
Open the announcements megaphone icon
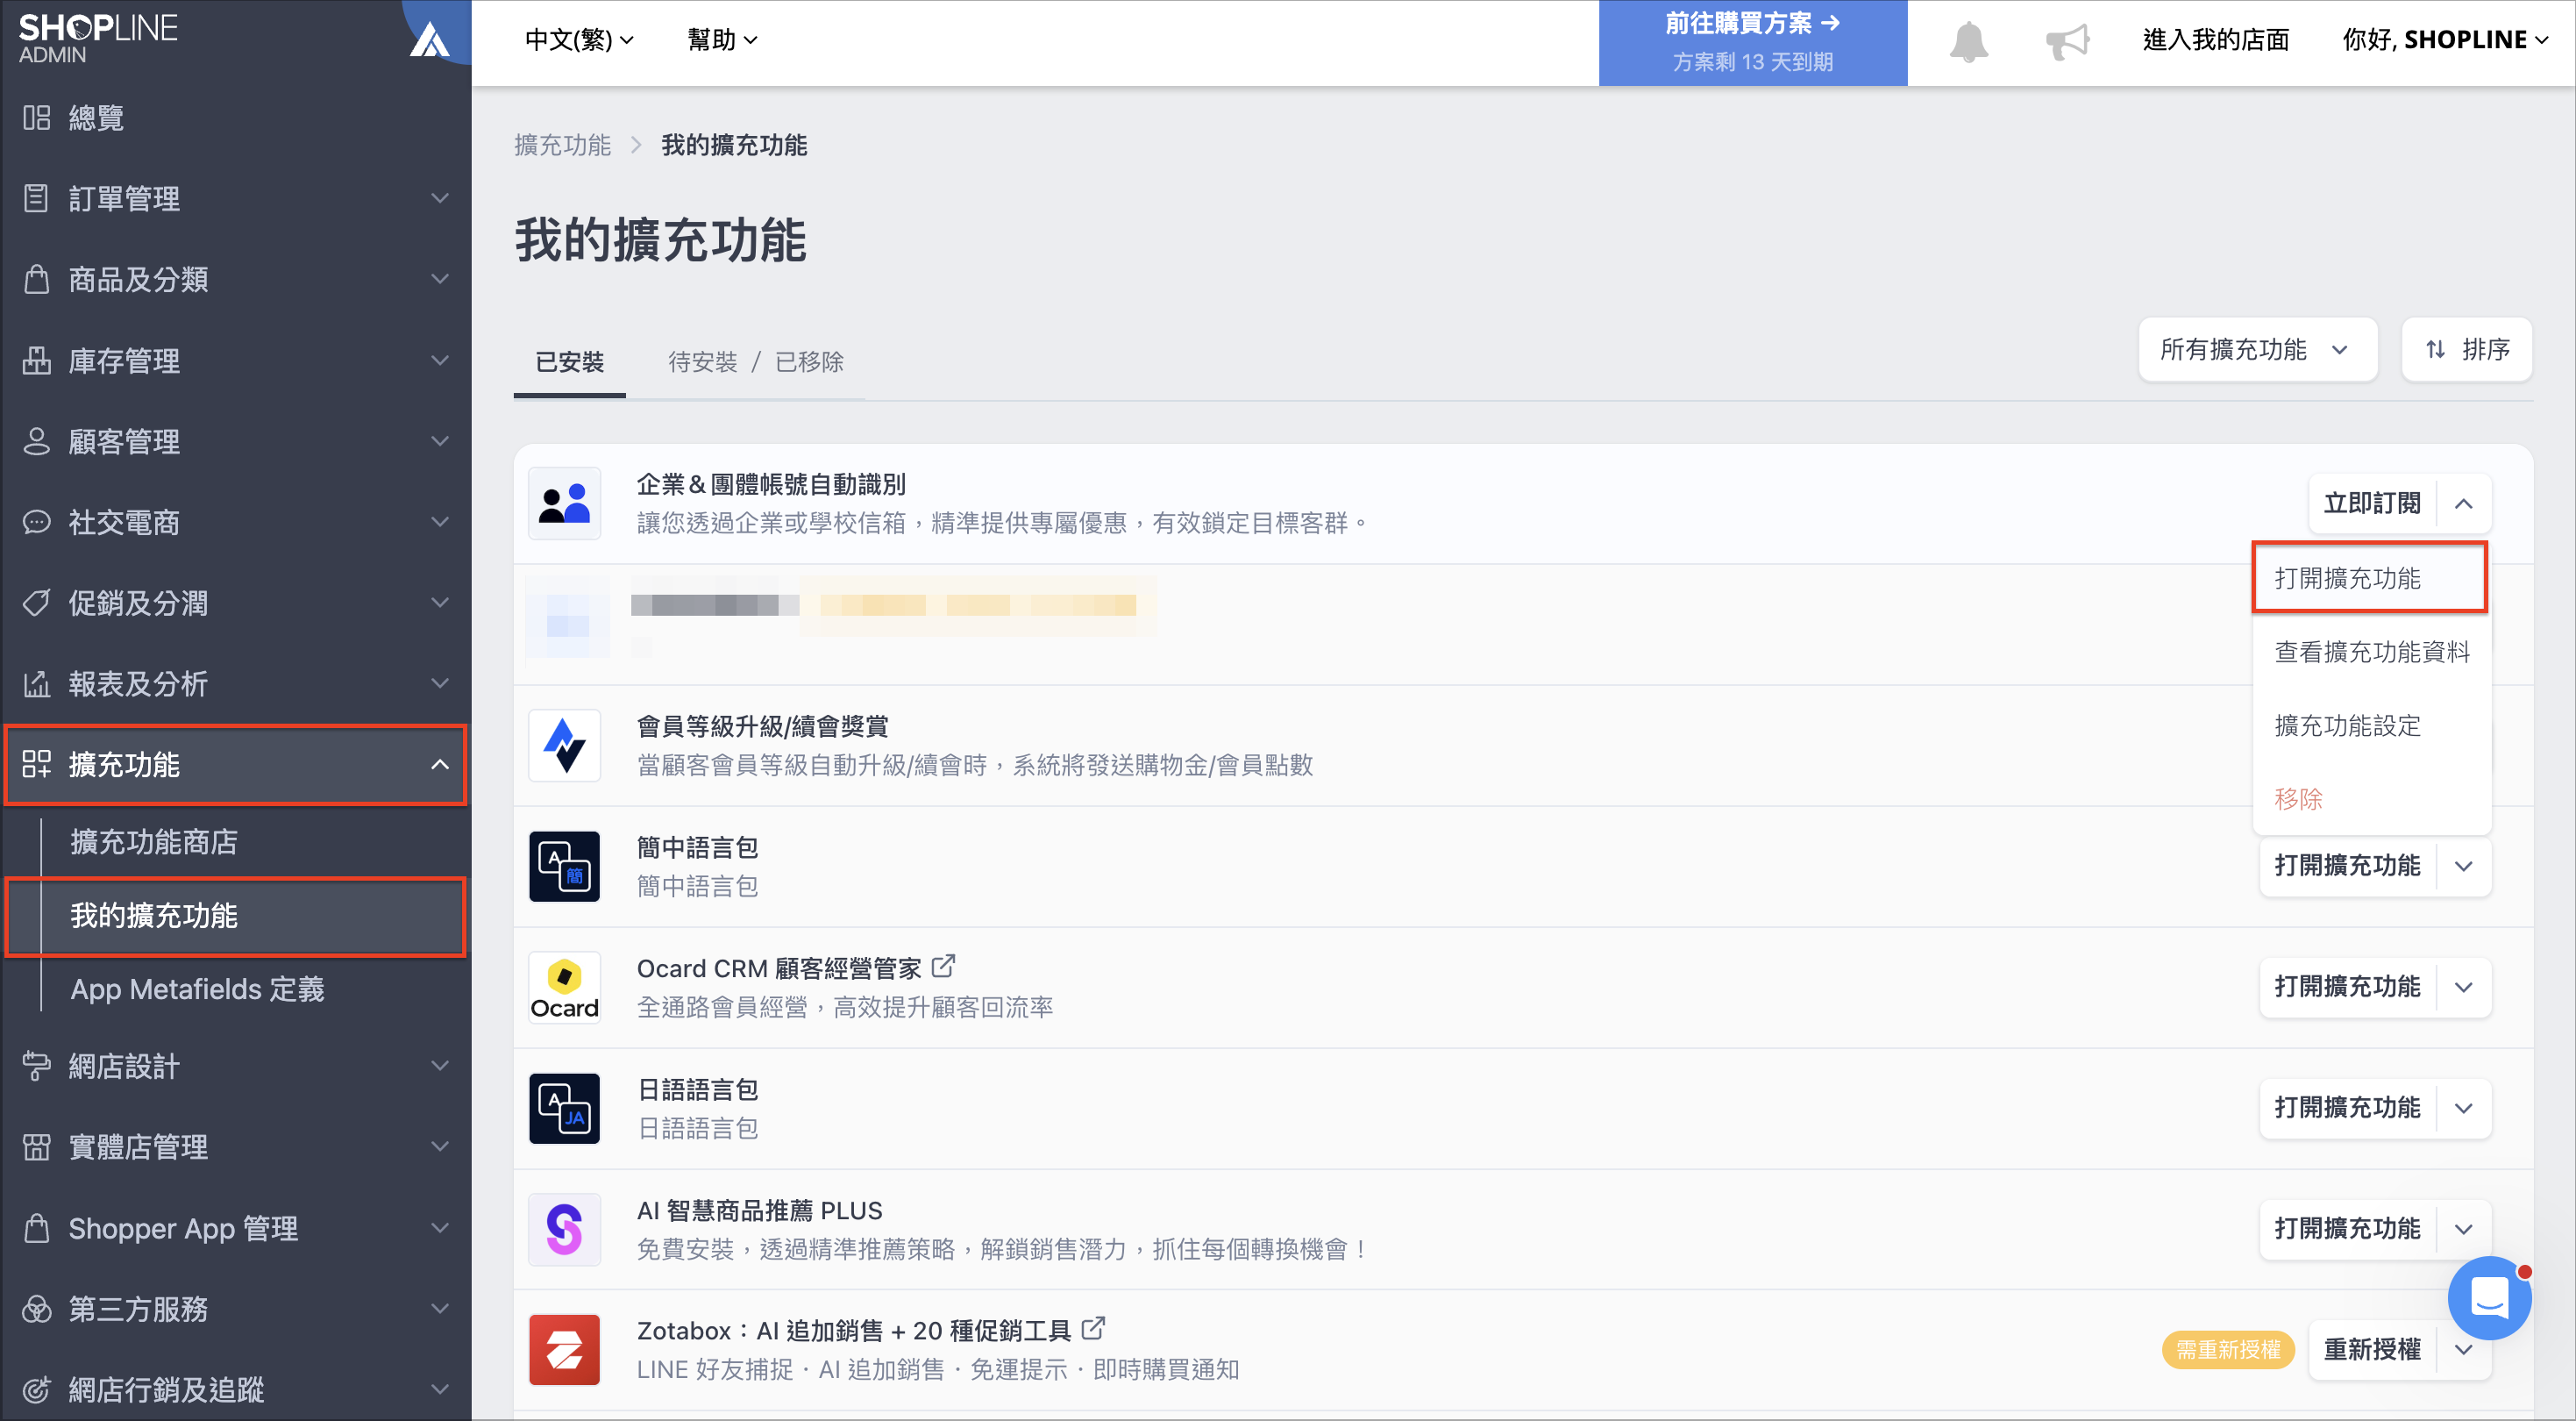click(2067, 41)
